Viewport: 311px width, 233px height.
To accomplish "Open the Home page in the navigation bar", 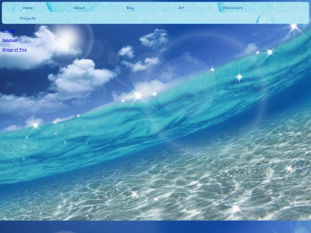I will pyautogui.click(x=28, y=8).
